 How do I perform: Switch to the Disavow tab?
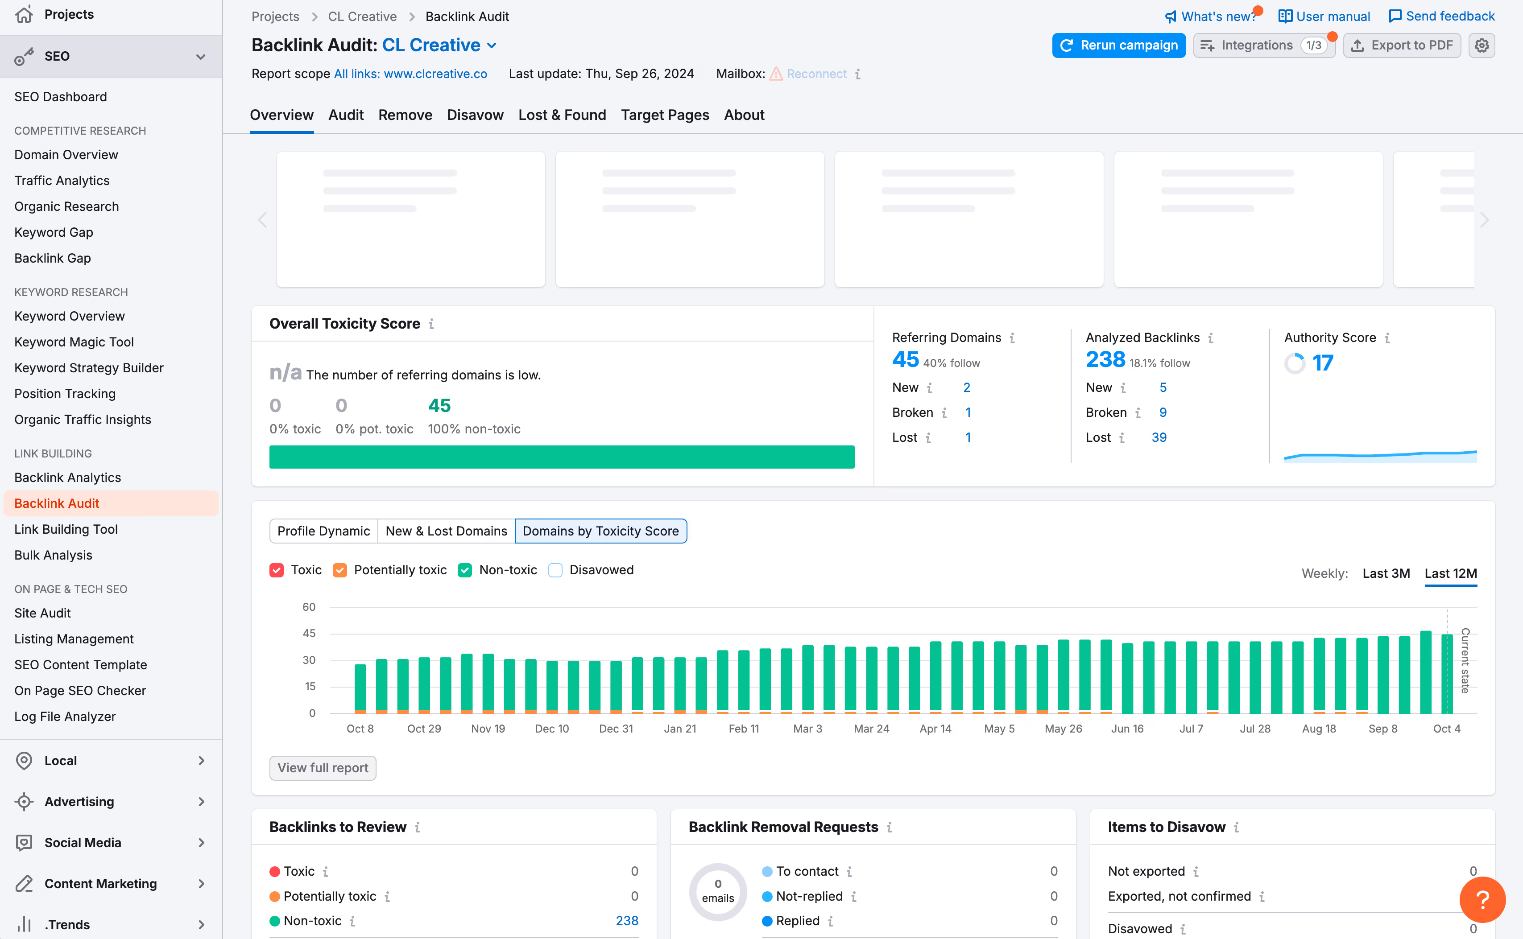tap(476, 115)
